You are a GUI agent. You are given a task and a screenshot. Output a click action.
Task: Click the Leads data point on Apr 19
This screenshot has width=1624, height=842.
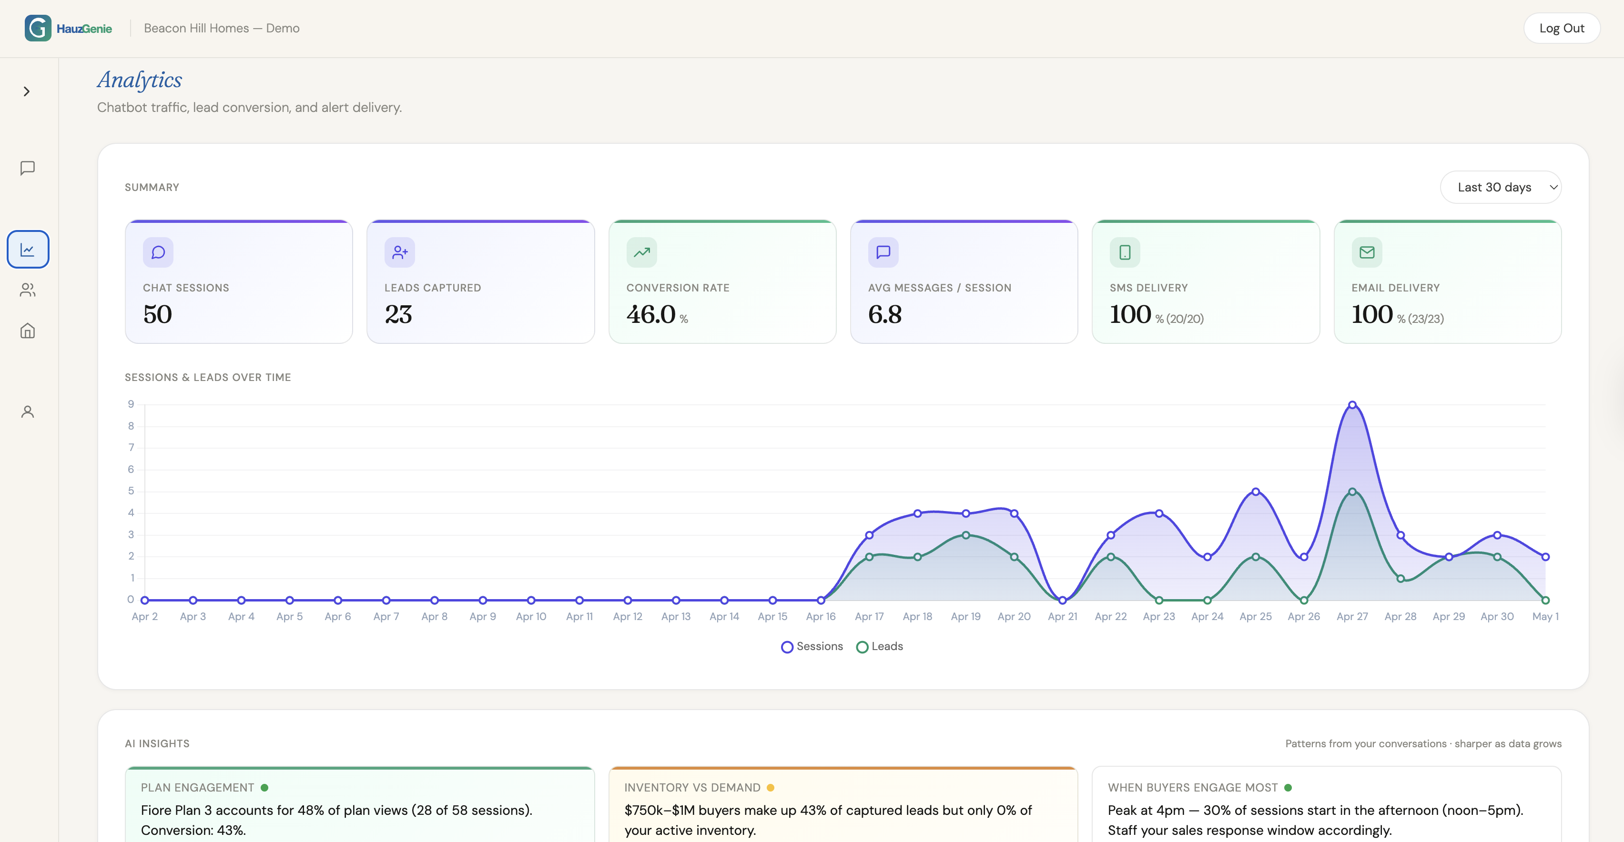966,535
